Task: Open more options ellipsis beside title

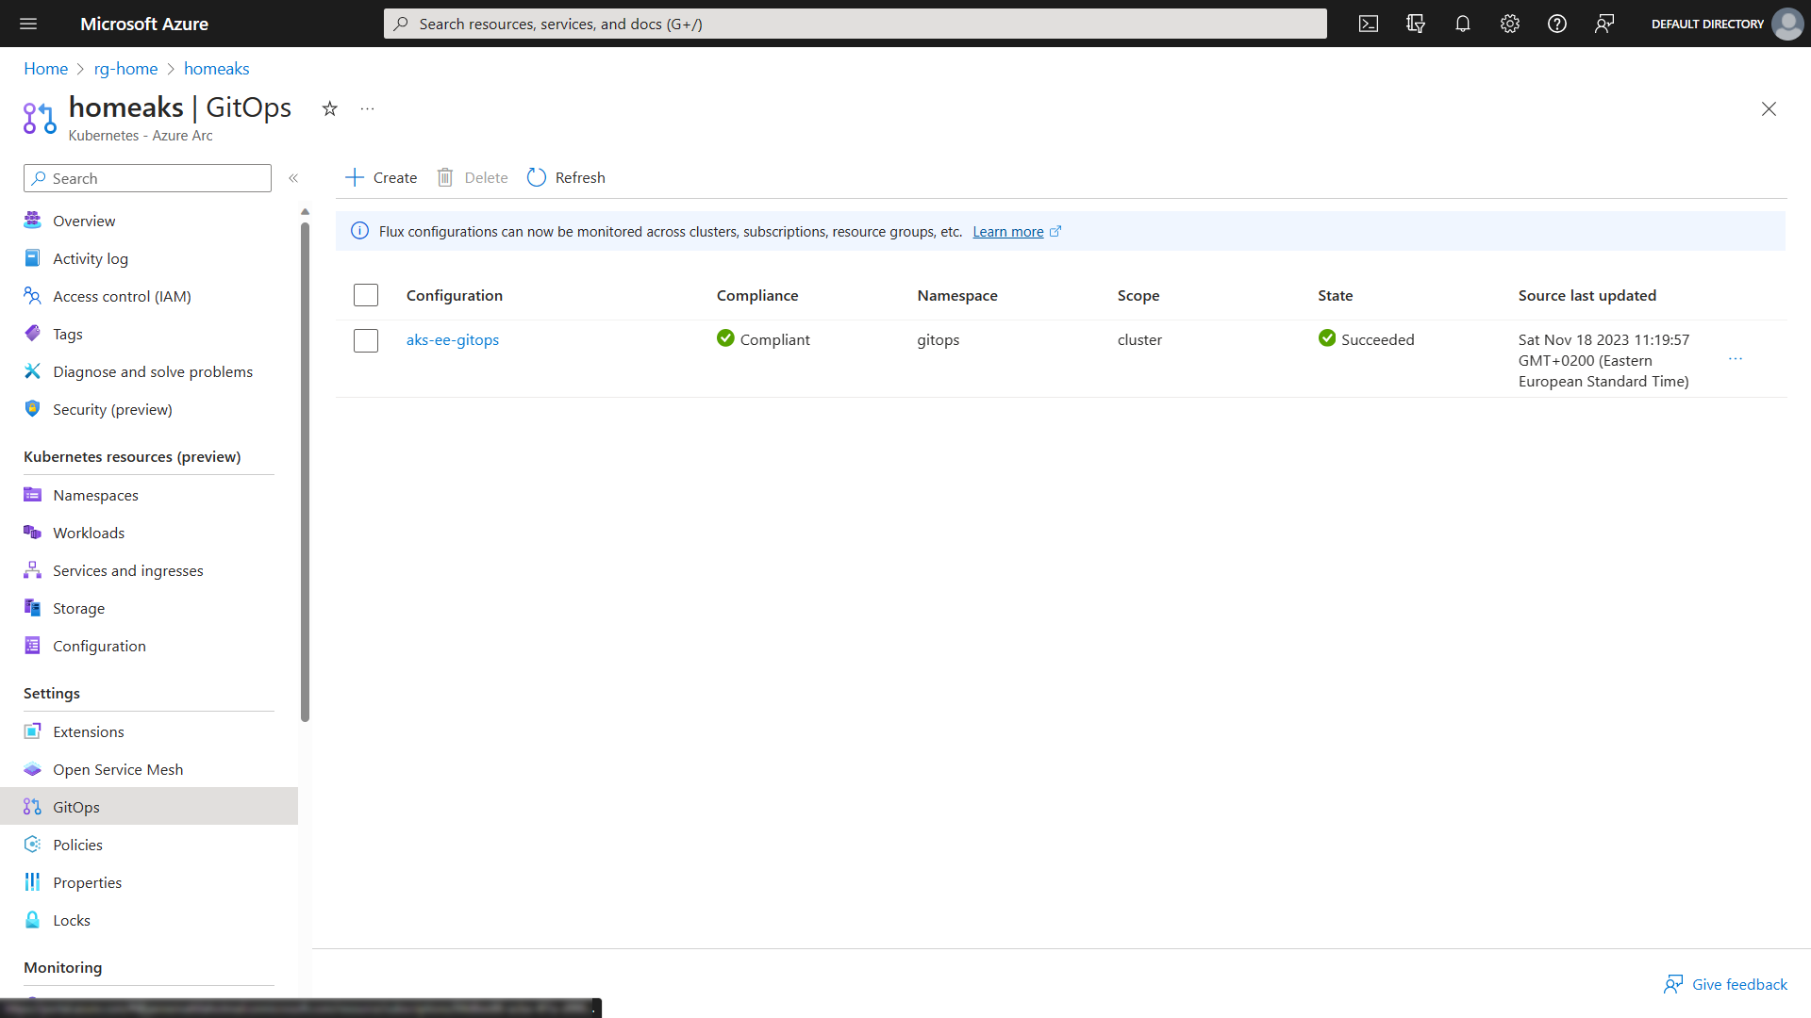Action: 367,108
